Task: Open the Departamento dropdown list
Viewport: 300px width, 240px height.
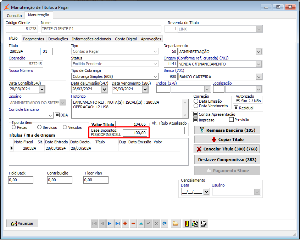Action: [x=258, y=52]
